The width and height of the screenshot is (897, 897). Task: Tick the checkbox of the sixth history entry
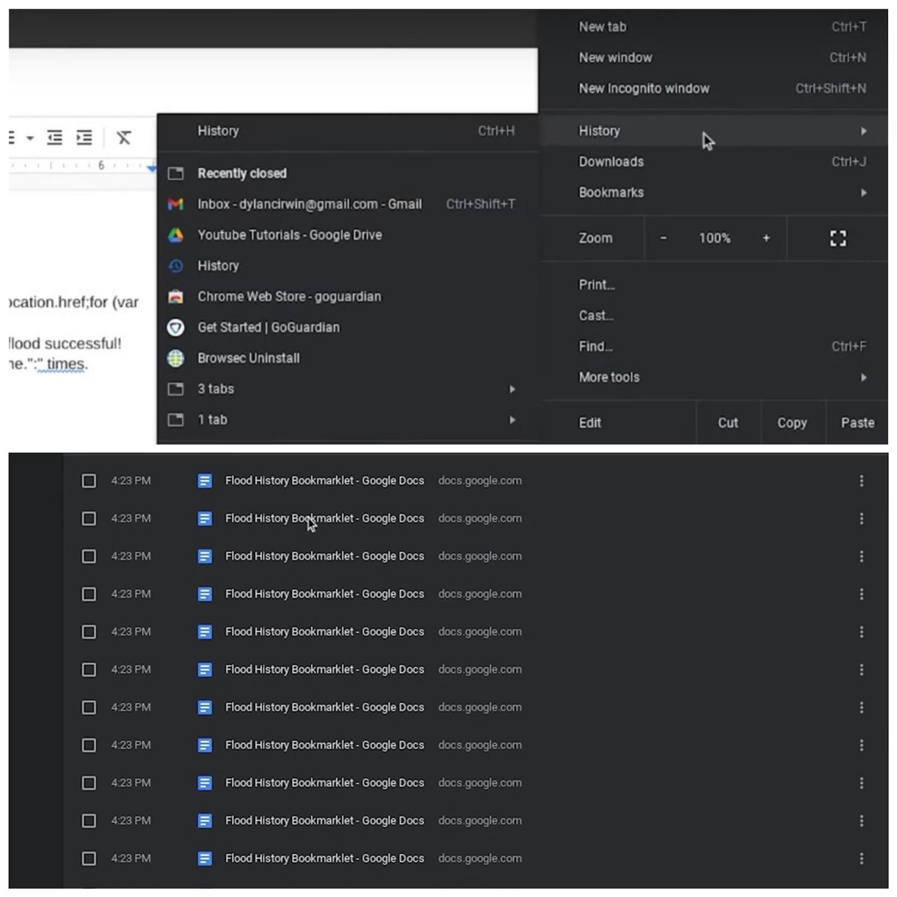[89, 669]
